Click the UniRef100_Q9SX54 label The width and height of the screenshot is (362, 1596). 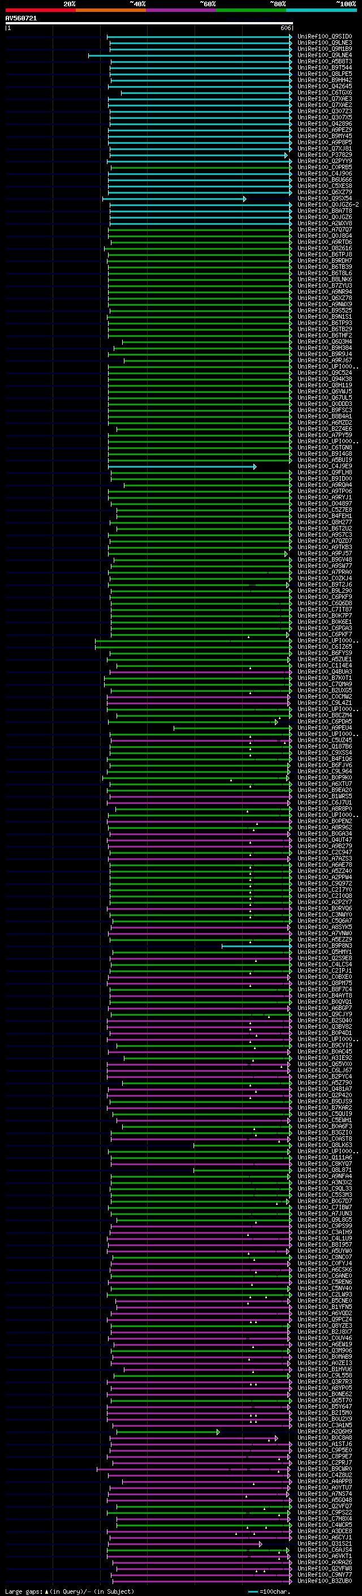(x=324, y=199)
